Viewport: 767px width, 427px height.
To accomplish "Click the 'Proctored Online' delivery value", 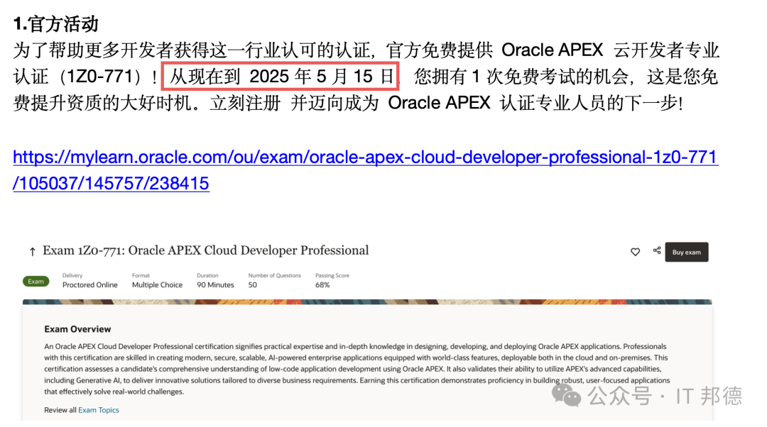I will click(90, 285).
